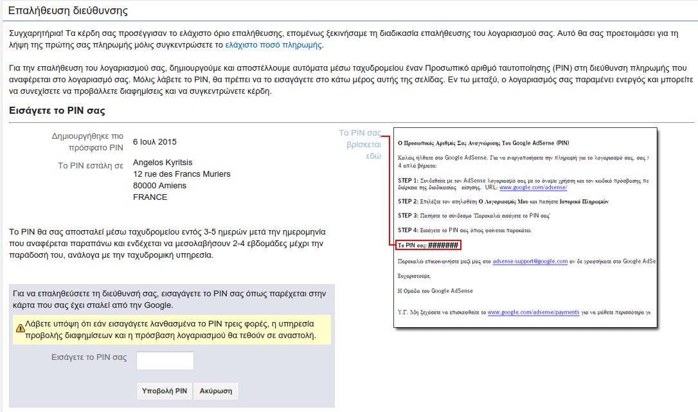Viewport: 698px width, 412px height.
Task: Click the instruction 'Για να επαληθεύσετε τη διεύθυνσή σας'
Action: pyautogui.click(x=170, y=300)
